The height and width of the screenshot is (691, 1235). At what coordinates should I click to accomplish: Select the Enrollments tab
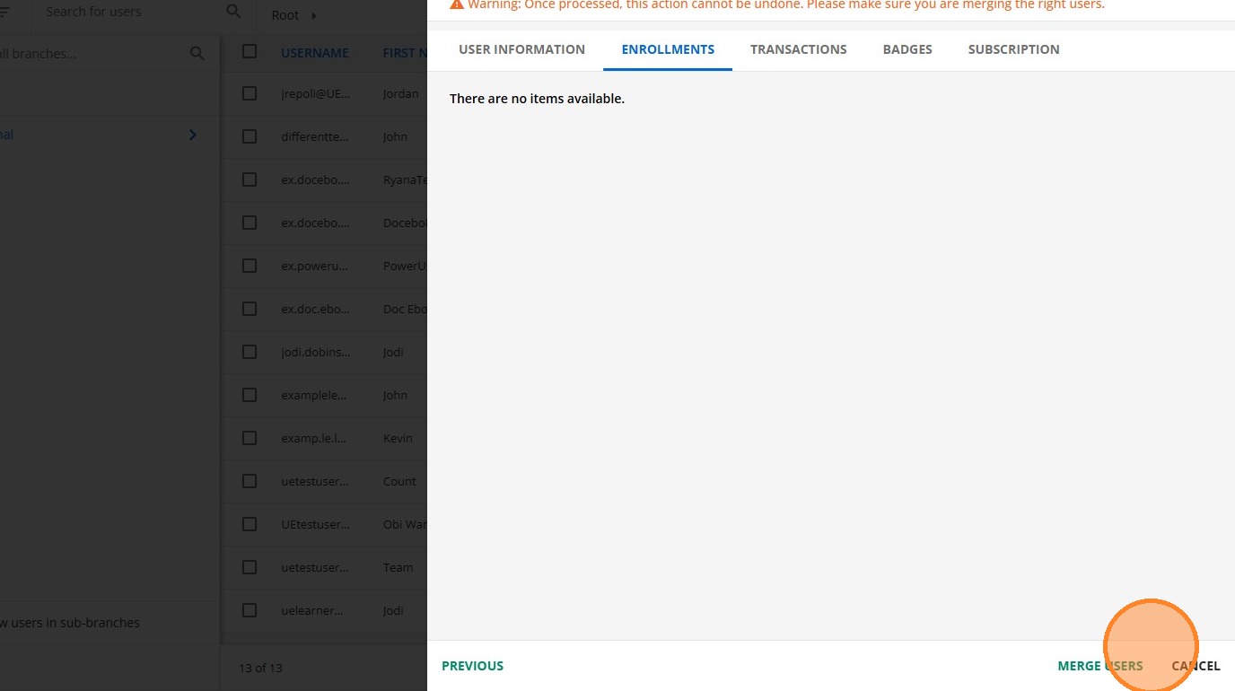point(668,49)
